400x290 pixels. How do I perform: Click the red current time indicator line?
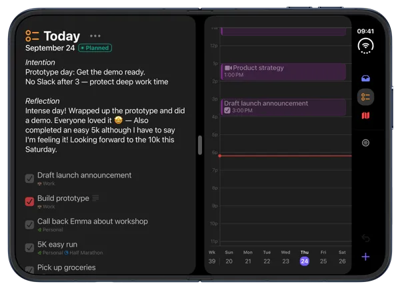(285, 156)
